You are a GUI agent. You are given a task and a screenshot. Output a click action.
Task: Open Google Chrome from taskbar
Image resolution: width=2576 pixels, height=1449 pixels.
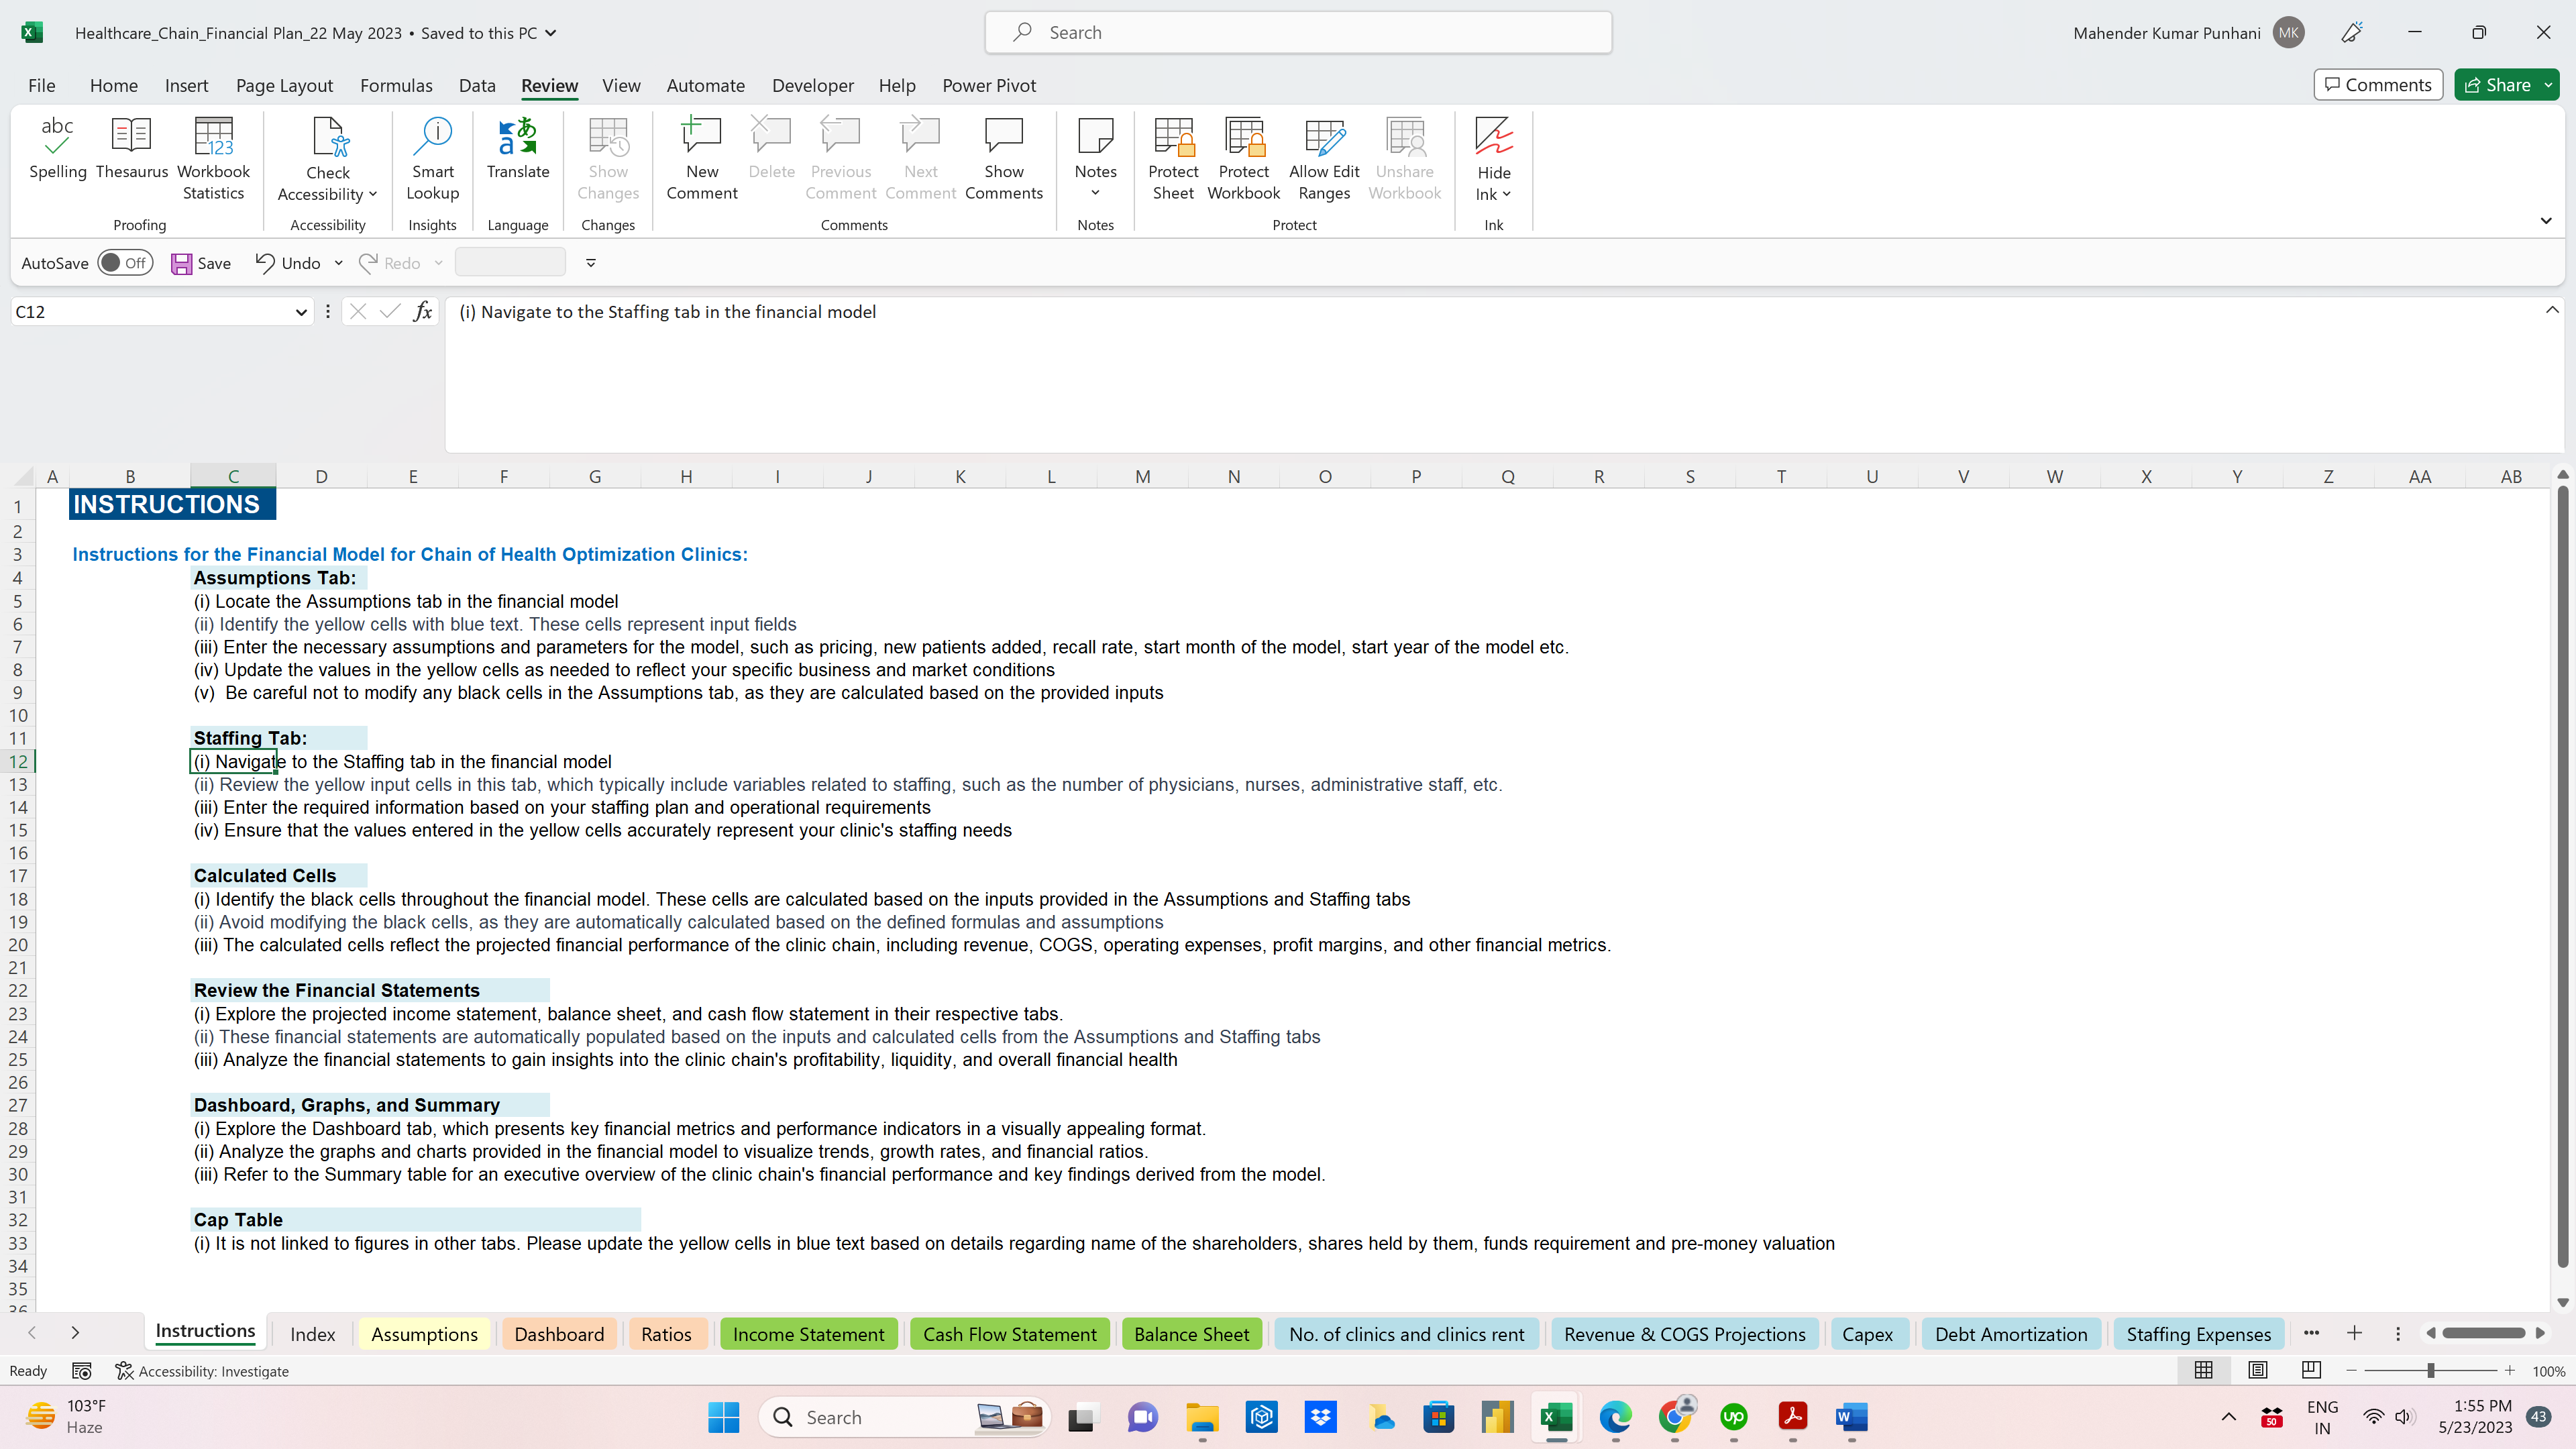tap(1675, 1417)
